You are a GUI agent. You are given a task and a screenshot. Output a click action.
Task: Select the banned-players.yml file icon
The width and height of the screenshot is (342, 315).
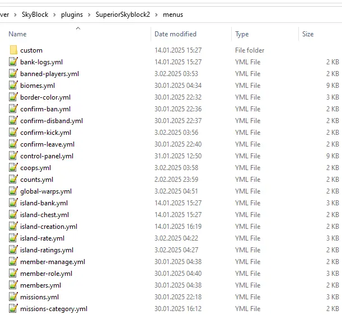point(13,73)
